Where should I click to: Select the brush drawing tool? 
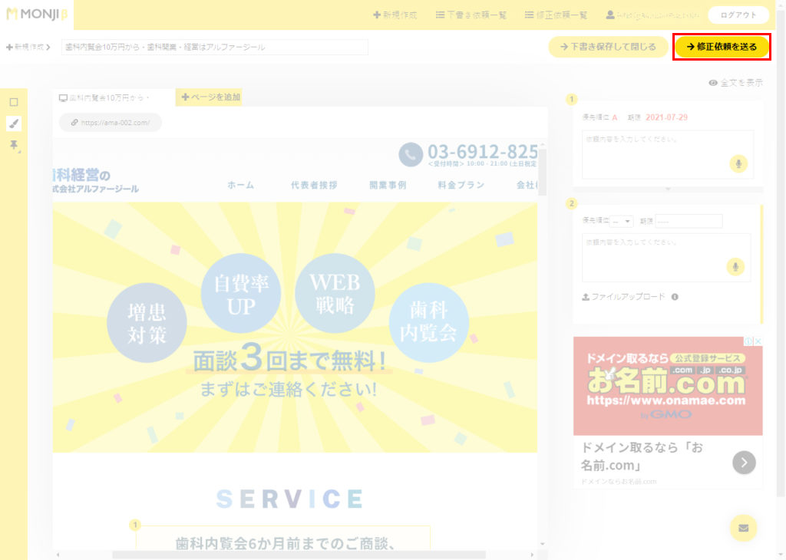[13, 124]
